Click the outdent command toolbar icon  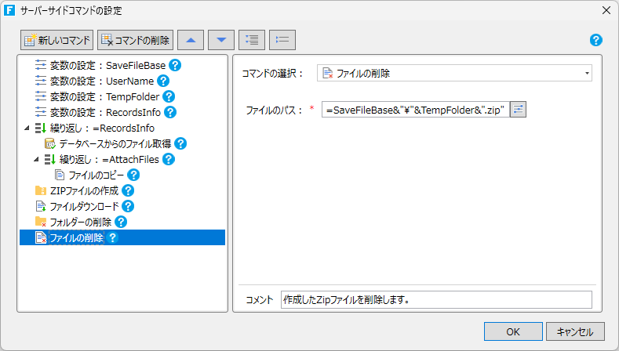tap(282, 40)
